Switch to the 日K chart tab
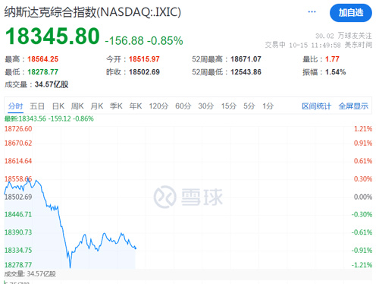The height and width of the screenshot is (284, 379). 58,106
